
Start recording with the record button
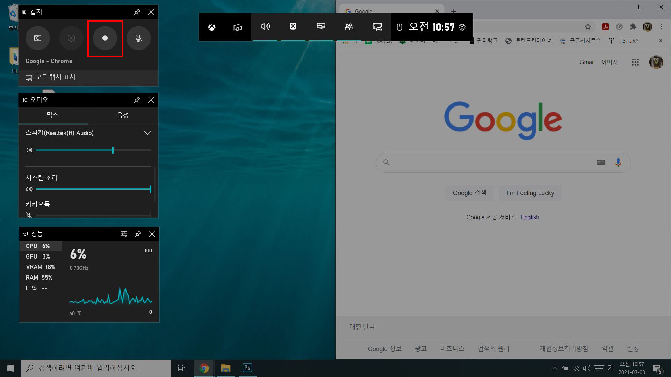(105, 38)
